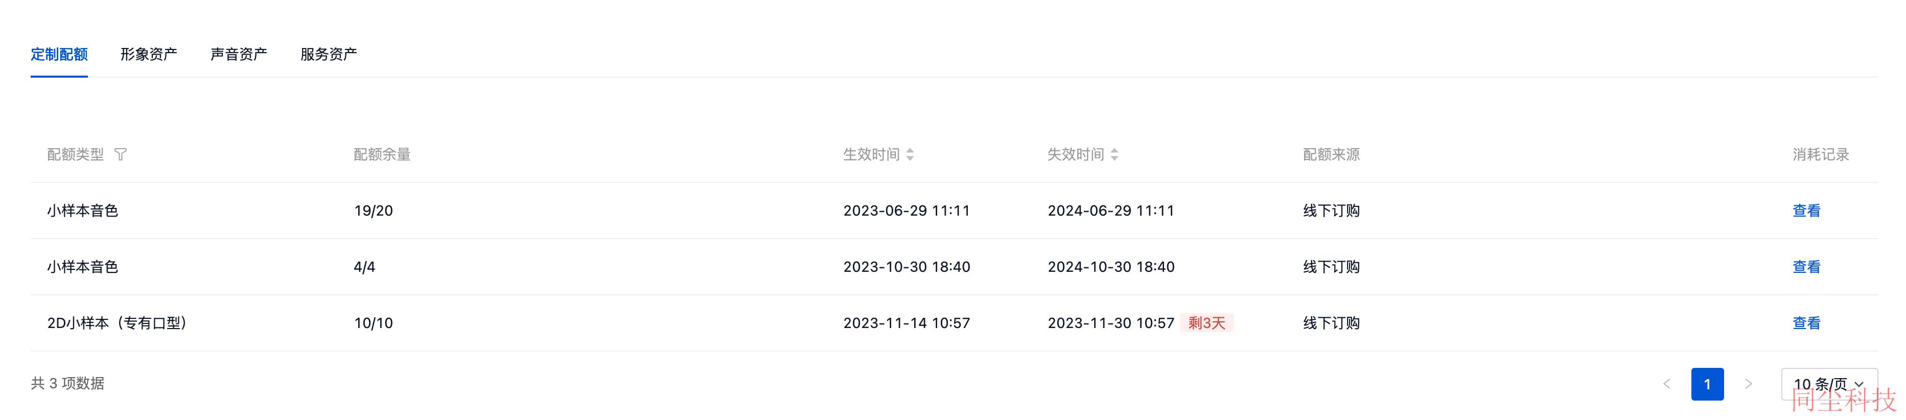Sort by 失效时间 using its sort arrows
The image size is (1906, 420).
click(x=1114, y=154)
